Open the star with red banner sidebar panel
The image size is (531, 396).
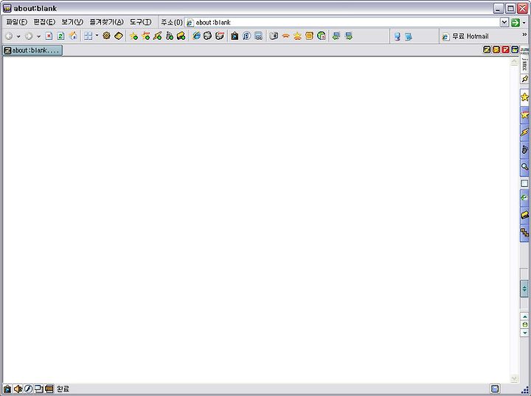point(524,115)
